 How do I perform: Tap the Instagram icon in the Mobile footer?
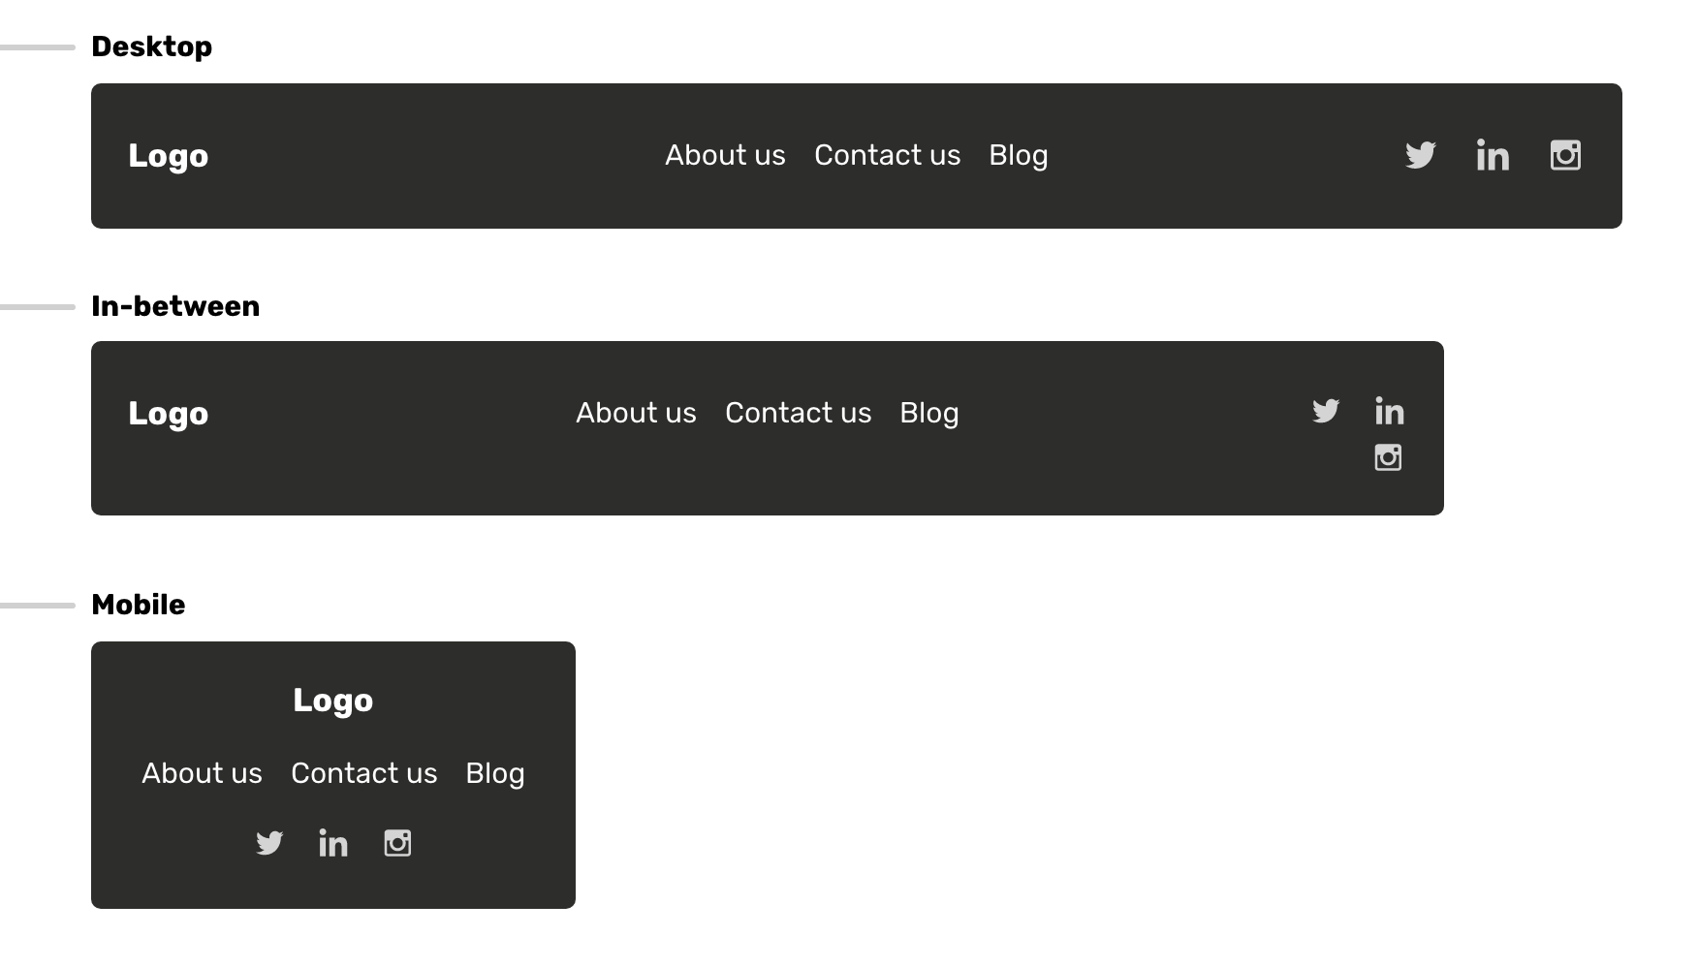397,843
